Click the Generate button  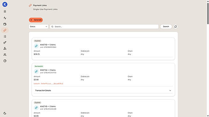pyautogui.click(x=36, y=20)
